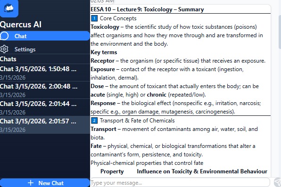Click the bold 'Receptor' term
This screenshot has height=187, width=281.
click(x=102, y=61)
